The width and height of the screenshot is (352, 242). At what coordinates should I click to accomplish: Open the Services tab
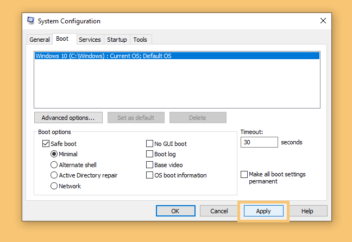pos(90,40)
